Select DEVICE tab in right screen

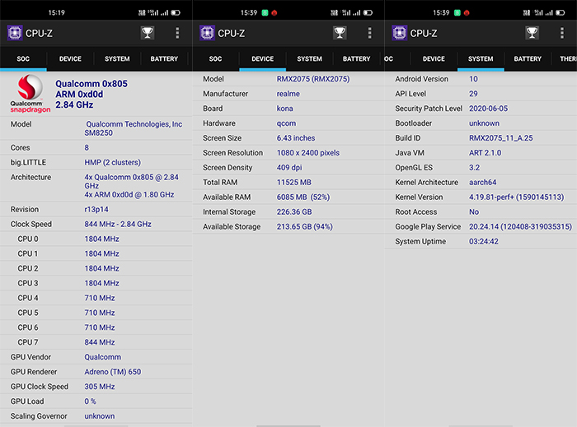[x=434, y=58]
